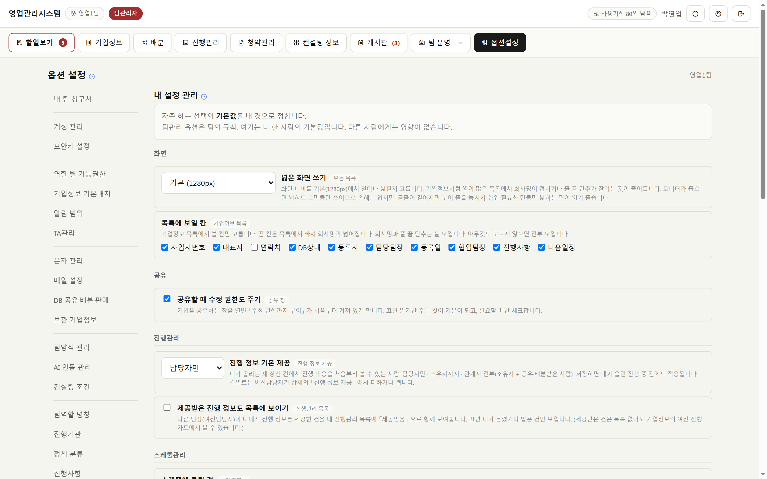Open TA관리 in sidebar
The height and width of the screenshot is (479, 767).
tap(64, 233)
